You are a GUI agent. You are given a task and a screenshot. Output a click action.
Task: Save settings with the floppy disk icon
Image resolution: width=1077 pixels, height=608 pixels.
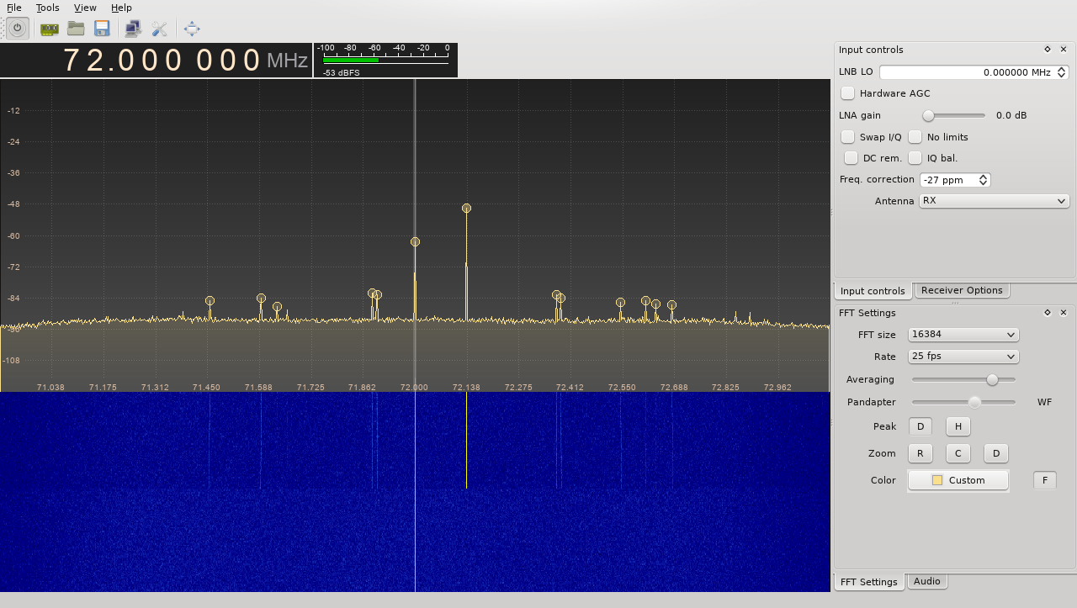(101, 28)
